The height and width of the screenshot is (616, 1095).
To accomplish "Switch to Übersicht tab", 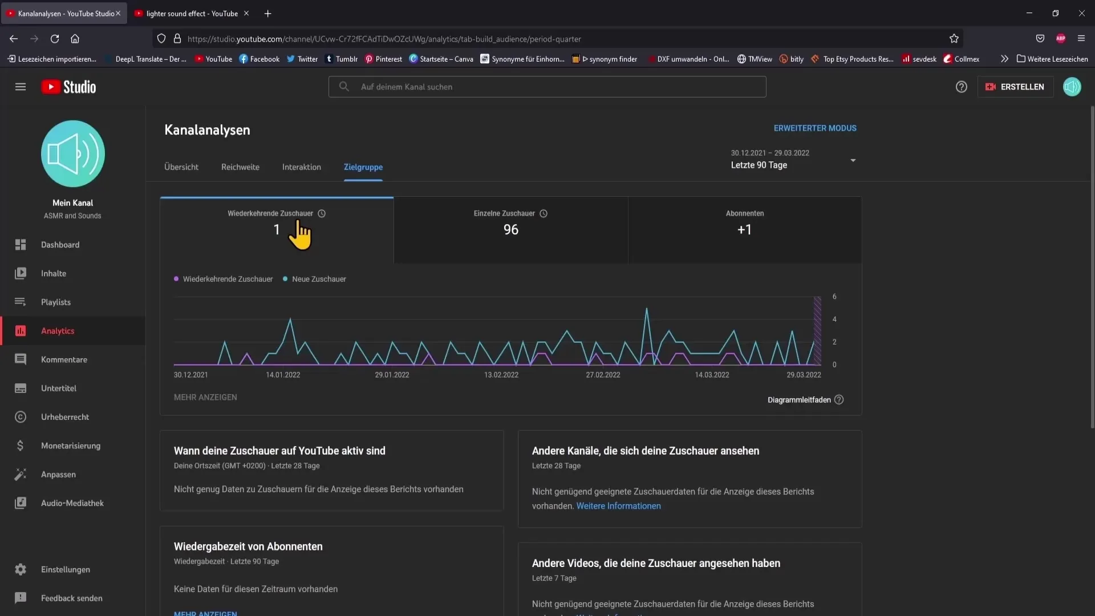I will click(x=181, y=167).
